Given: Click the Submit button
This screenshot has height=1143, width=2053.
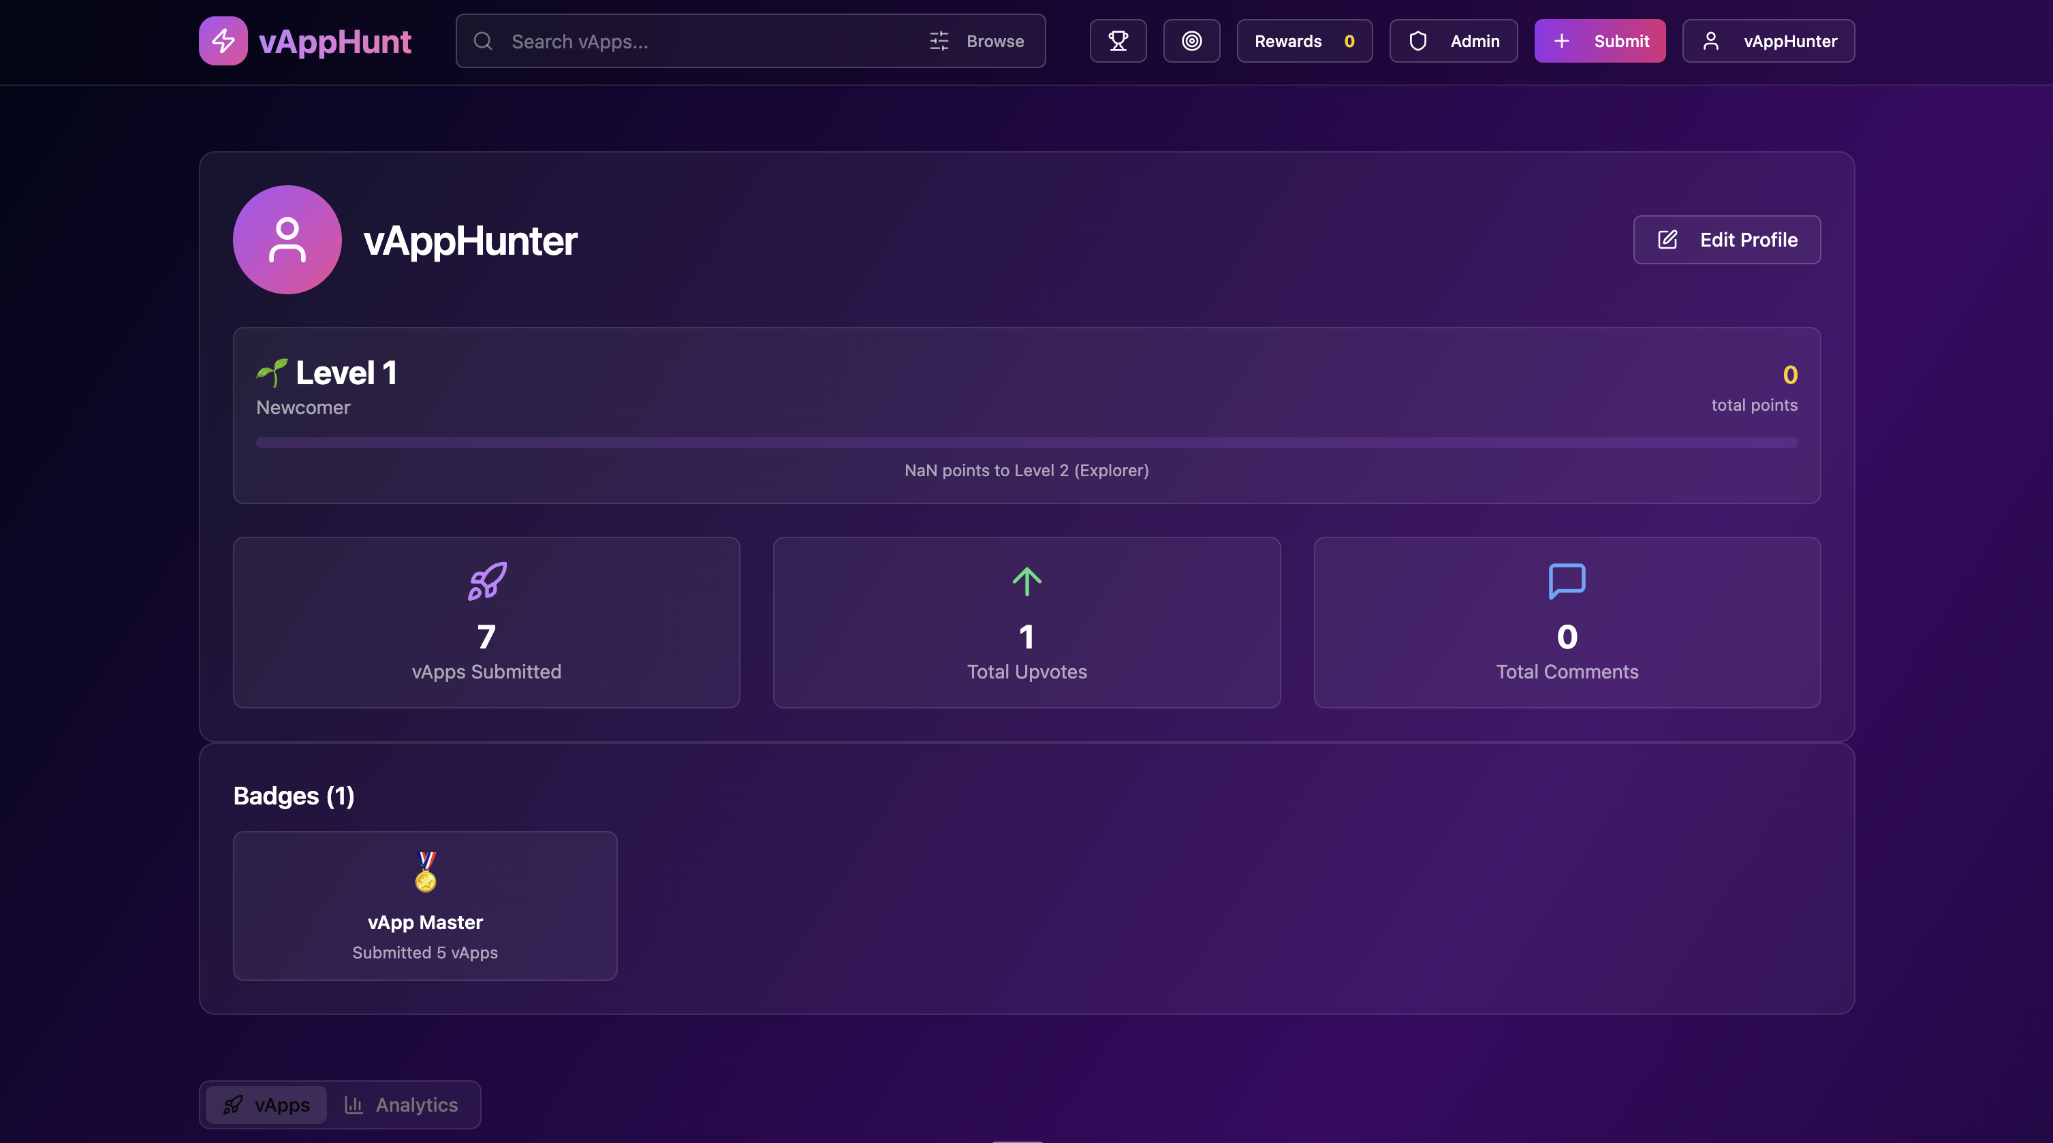Looking at the screenshot, I should point(1599,41).
